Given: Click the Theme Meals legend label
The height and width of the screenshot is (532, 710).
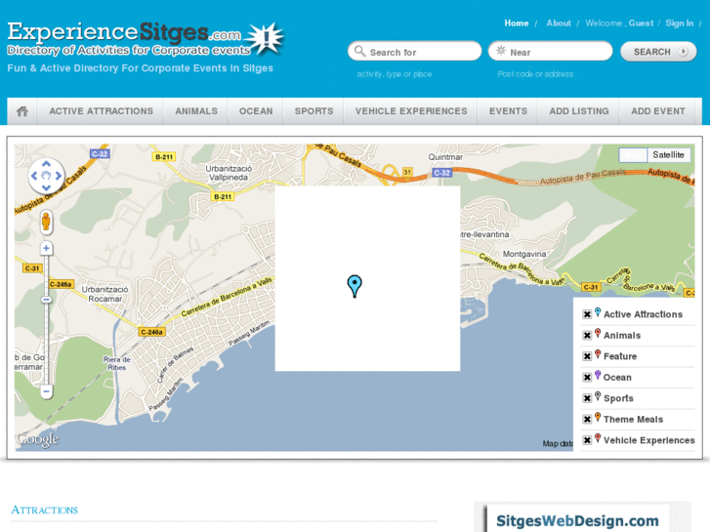Looking at the screenshot, I should pos(633,420).
